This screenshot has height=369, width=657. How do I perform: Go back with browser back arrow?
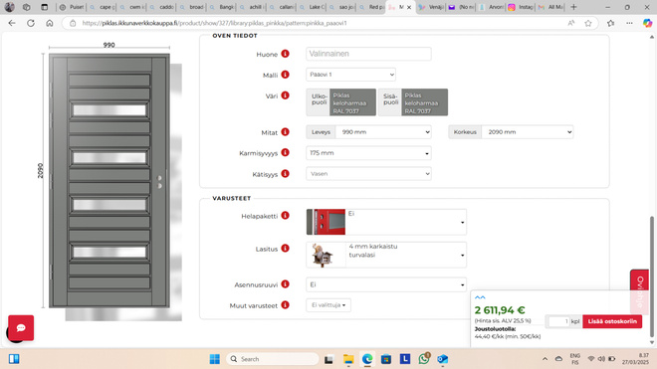12,23
